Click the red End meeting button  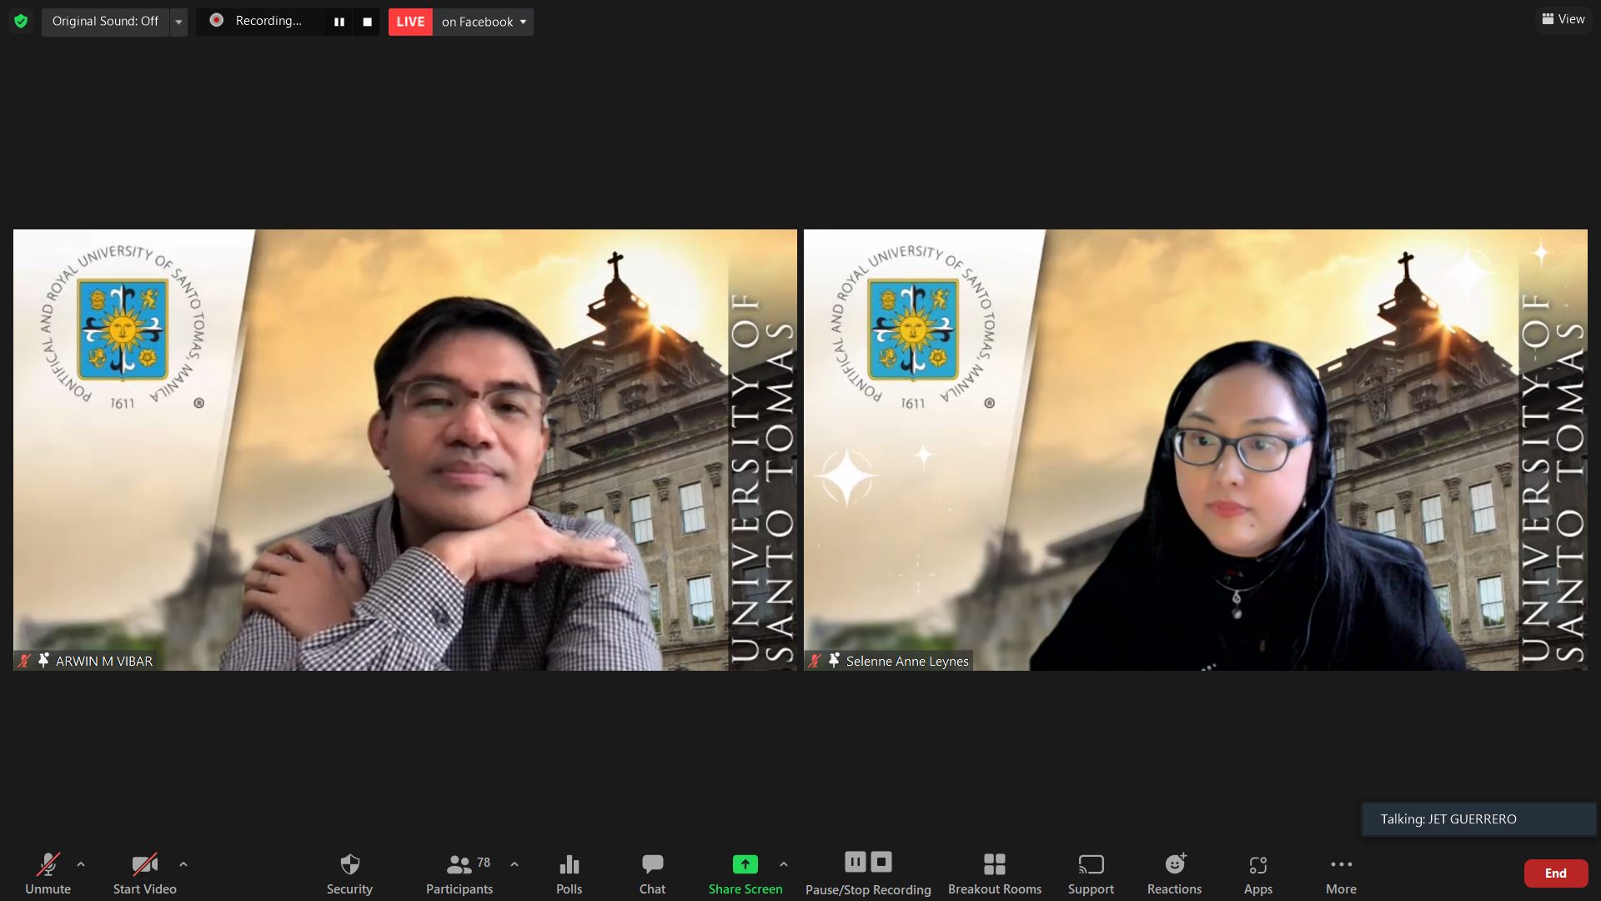click(1555, 873)
